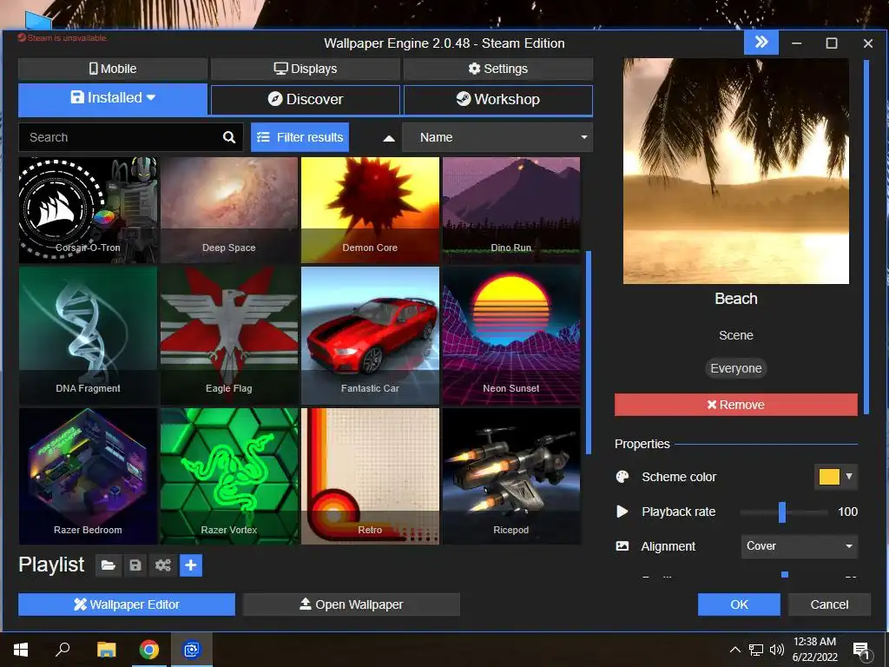Open the volume tray icon
This screenshot has height=667, width=889.
click(x=777, y=650)
